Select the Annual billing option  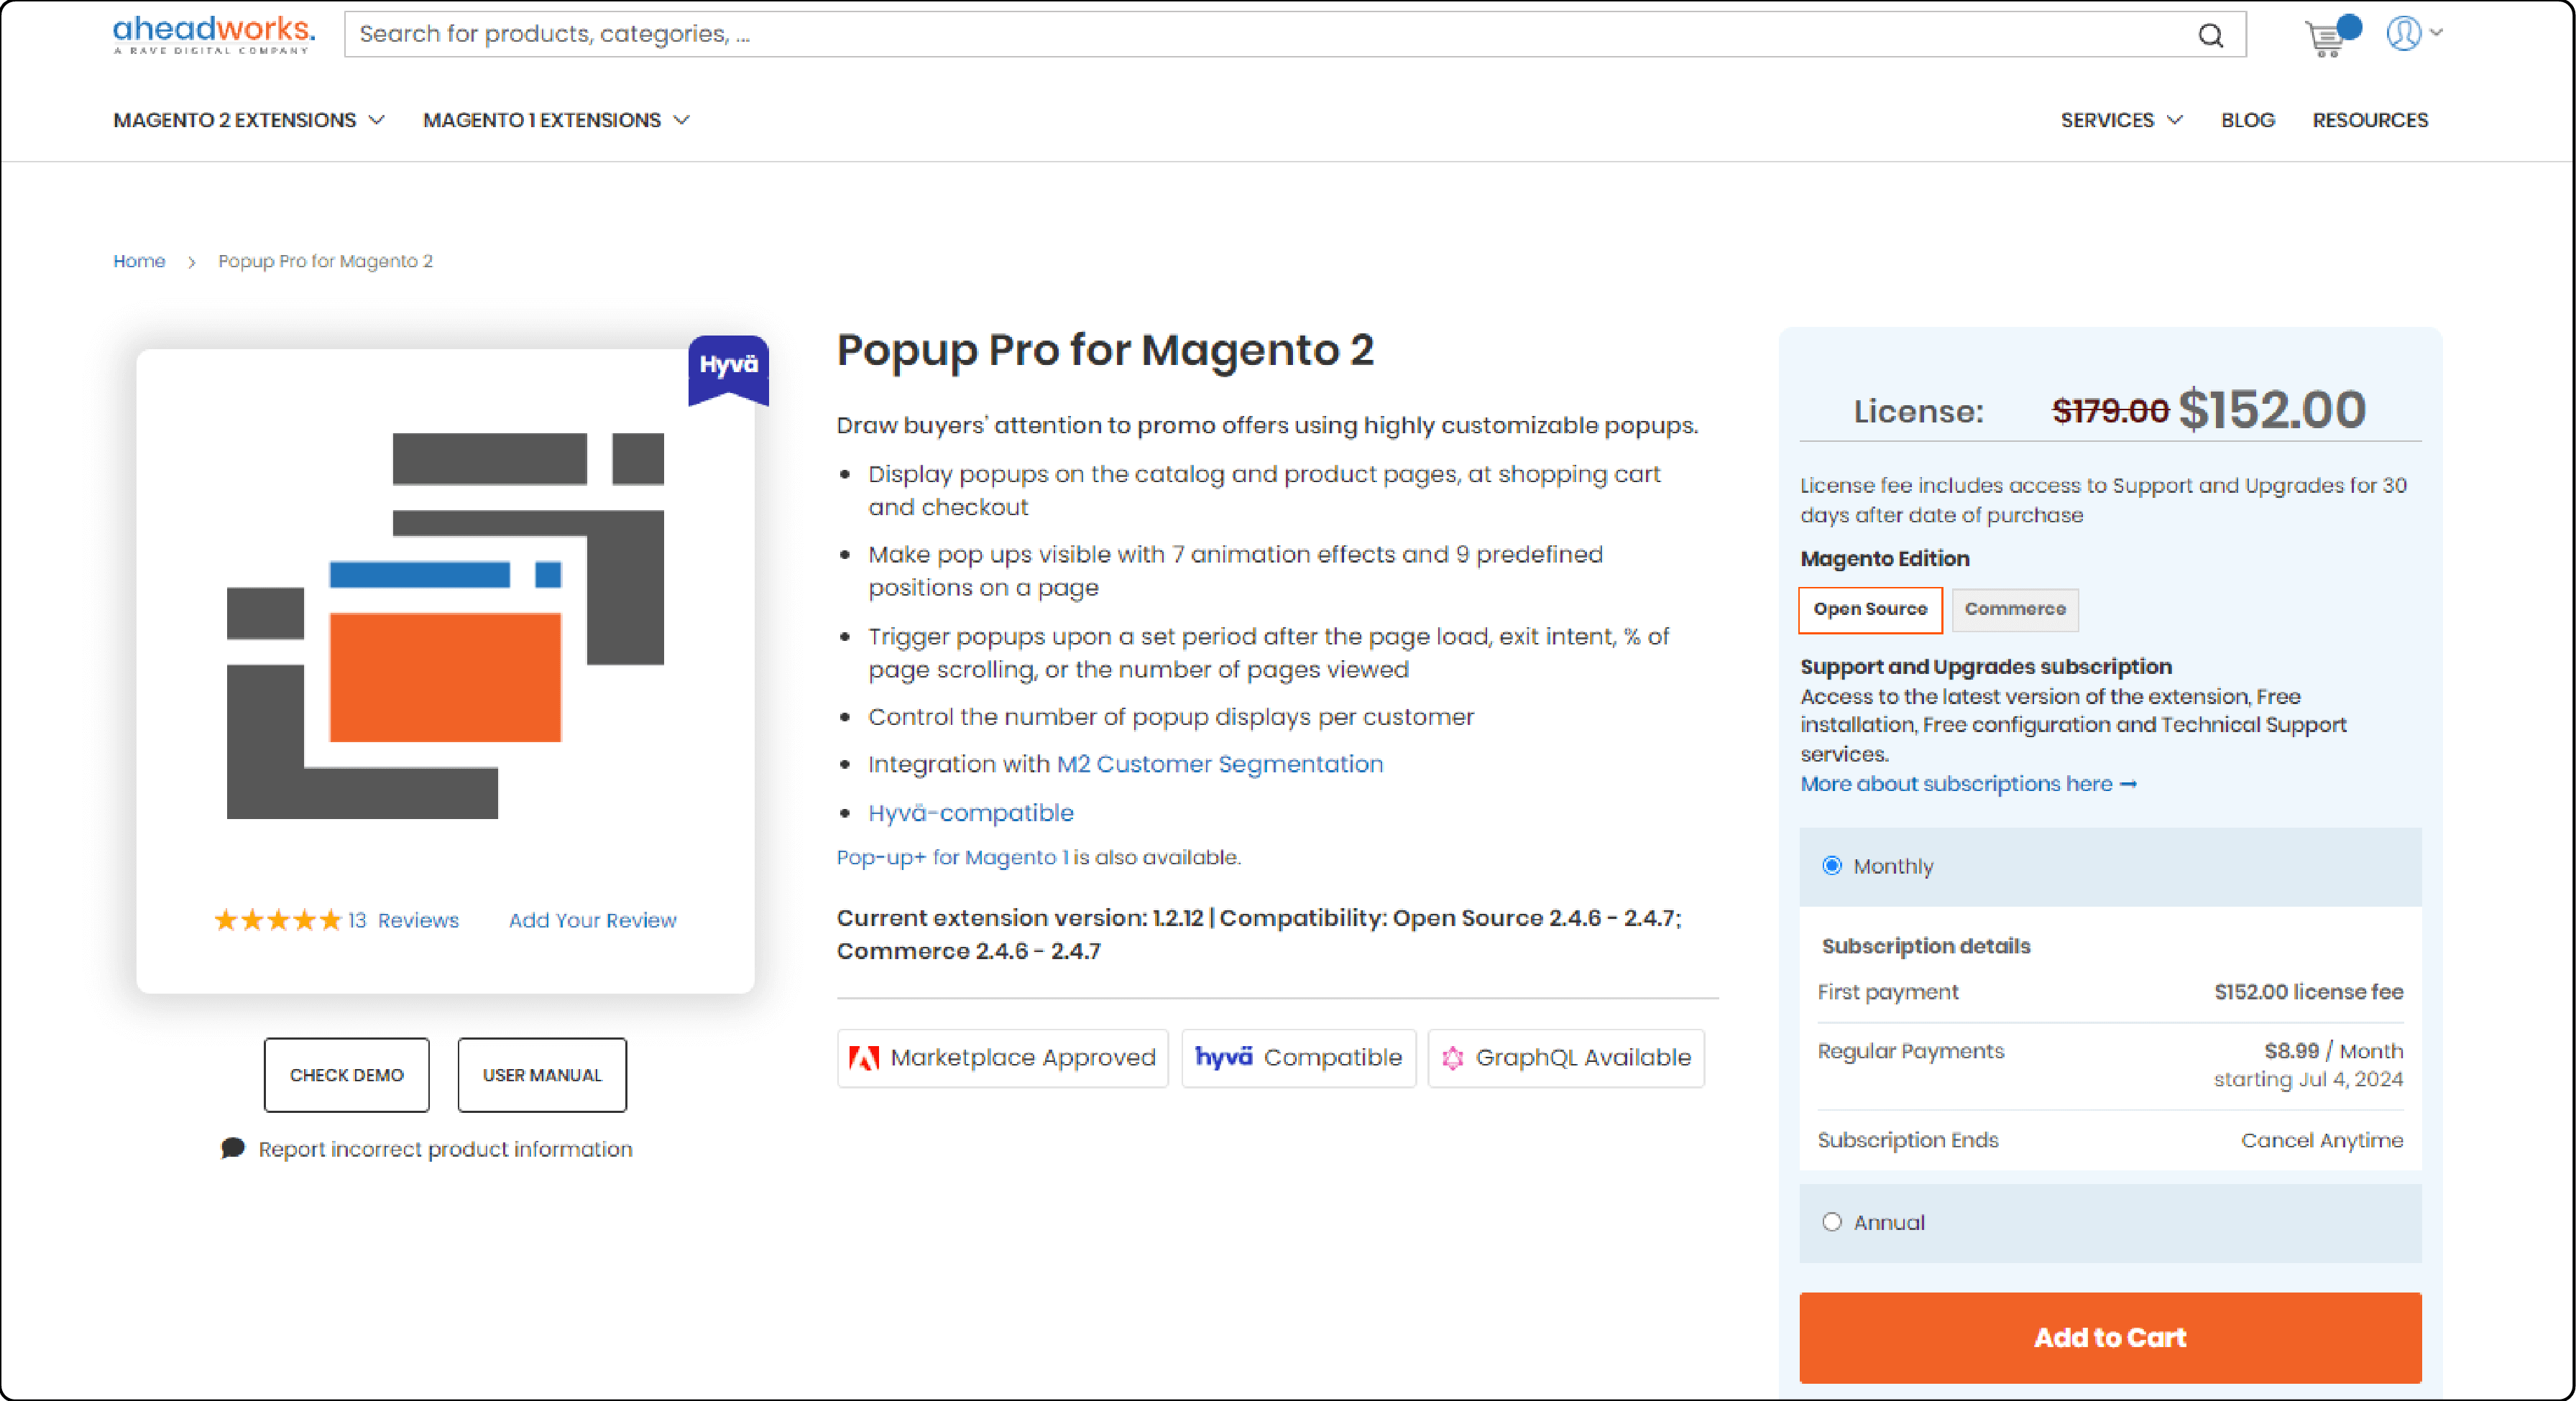point(1832,1222)
